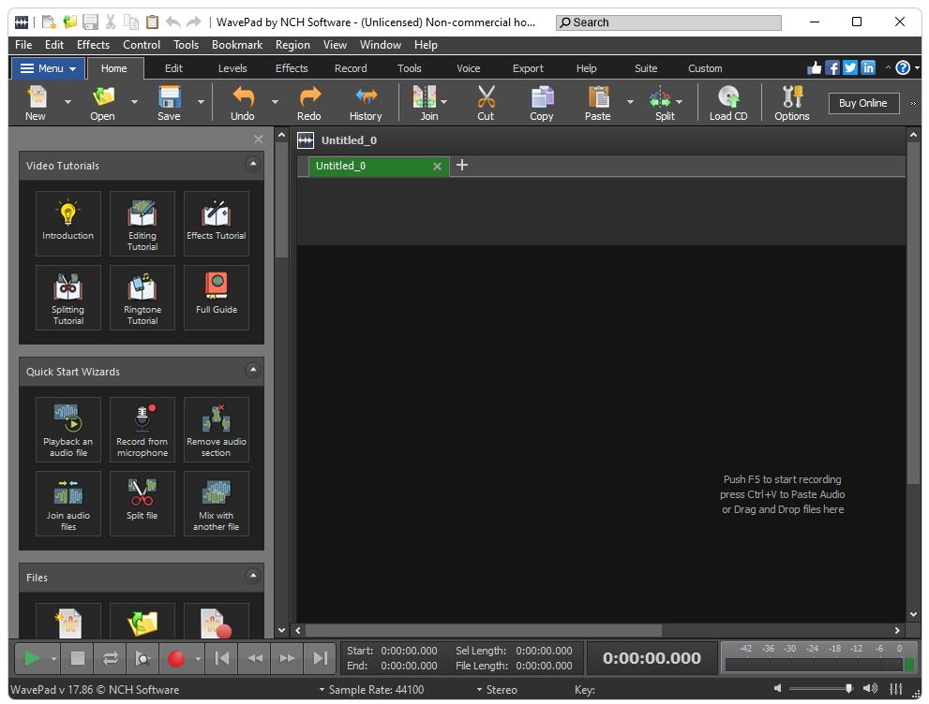Open the Record button options arrow
Viewport: 929px width, 704px height.
point(198,658)
